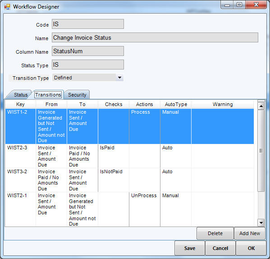
Task: Click the Save button
Action: (190, 248)
